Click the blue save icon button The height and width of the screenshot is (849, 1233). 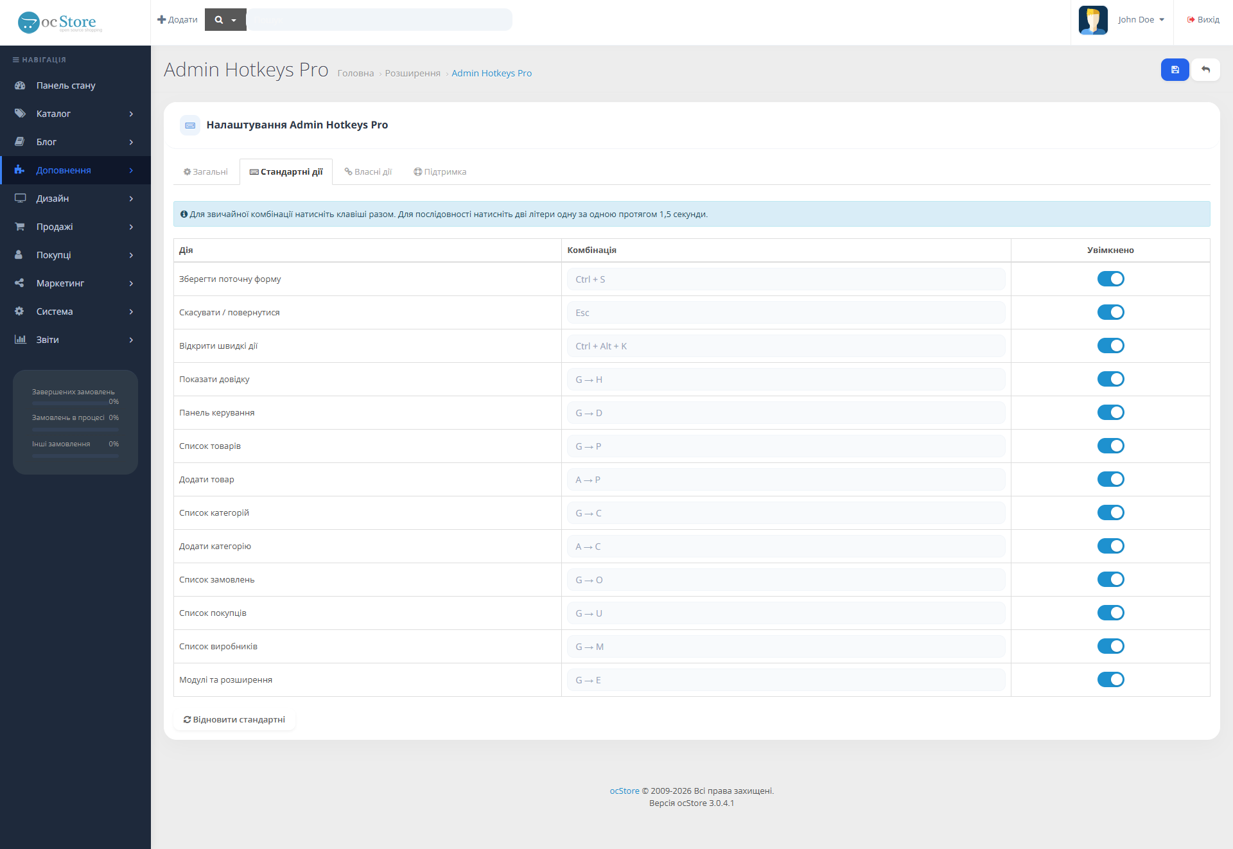coord(1175,69)
